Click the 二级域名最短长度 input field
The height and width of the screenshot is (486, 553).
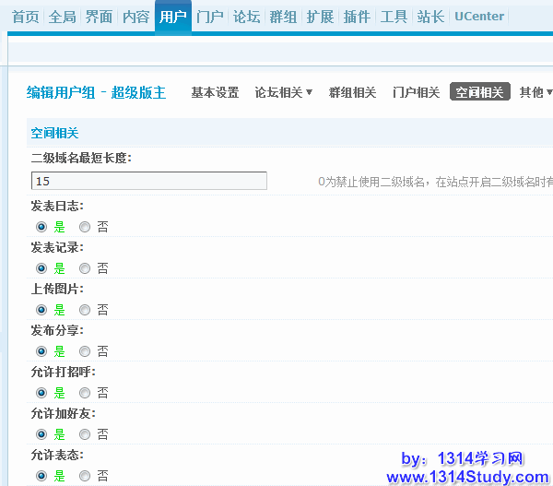[149, 182]
